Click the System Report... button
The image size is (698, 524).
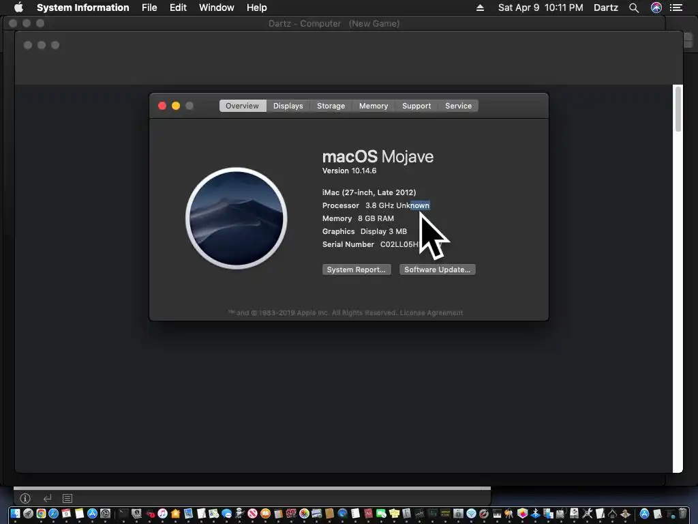(356, 270)
